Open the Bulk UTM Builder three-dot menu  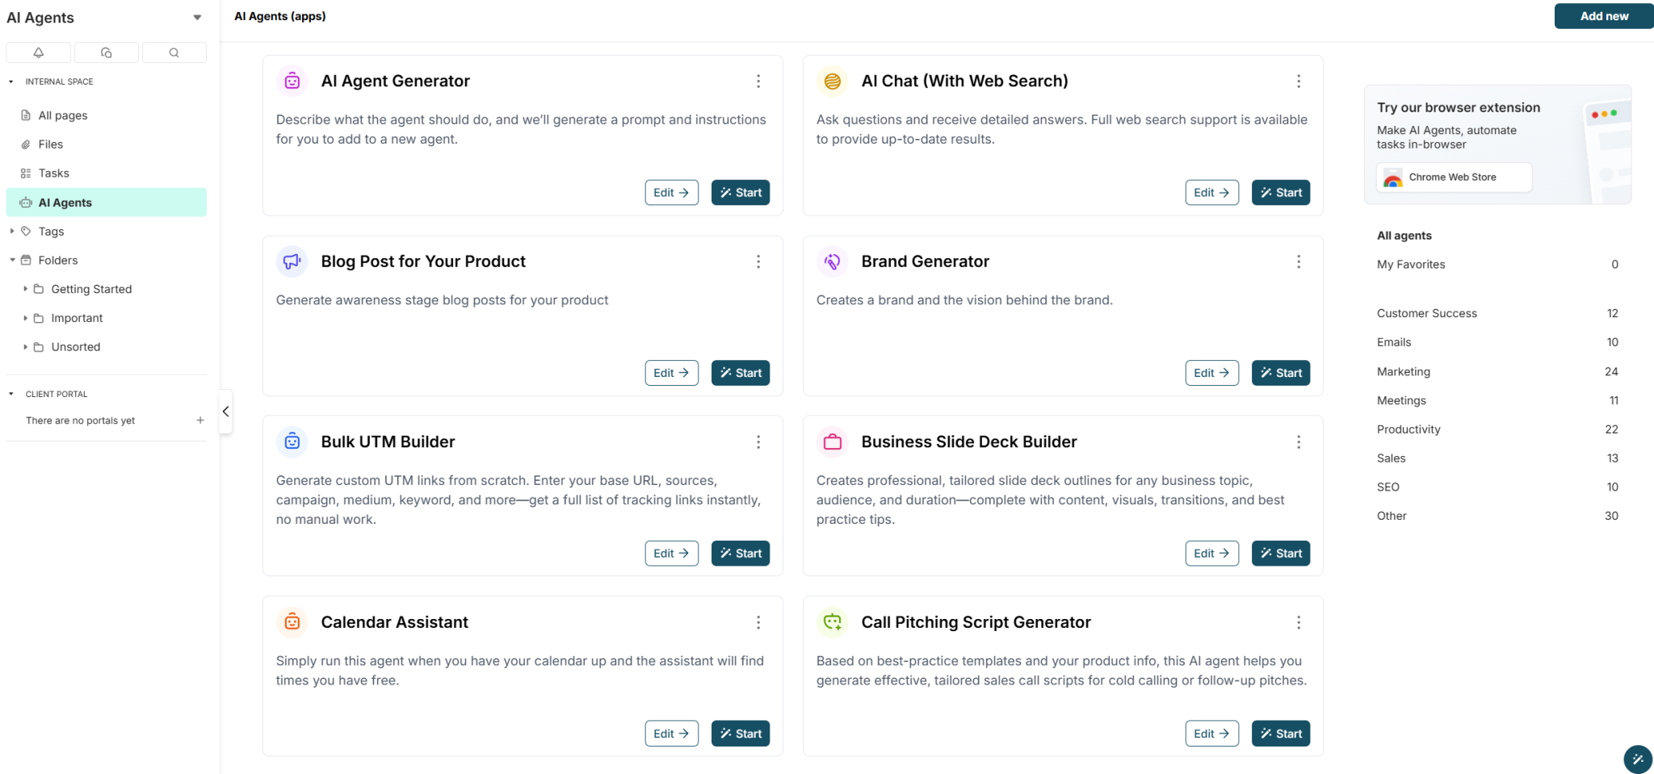point(758,441)
